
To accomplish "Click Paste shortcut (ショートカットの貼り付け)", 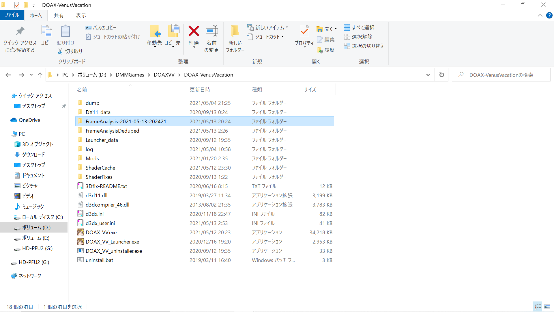I will click(x=113, y=37).
